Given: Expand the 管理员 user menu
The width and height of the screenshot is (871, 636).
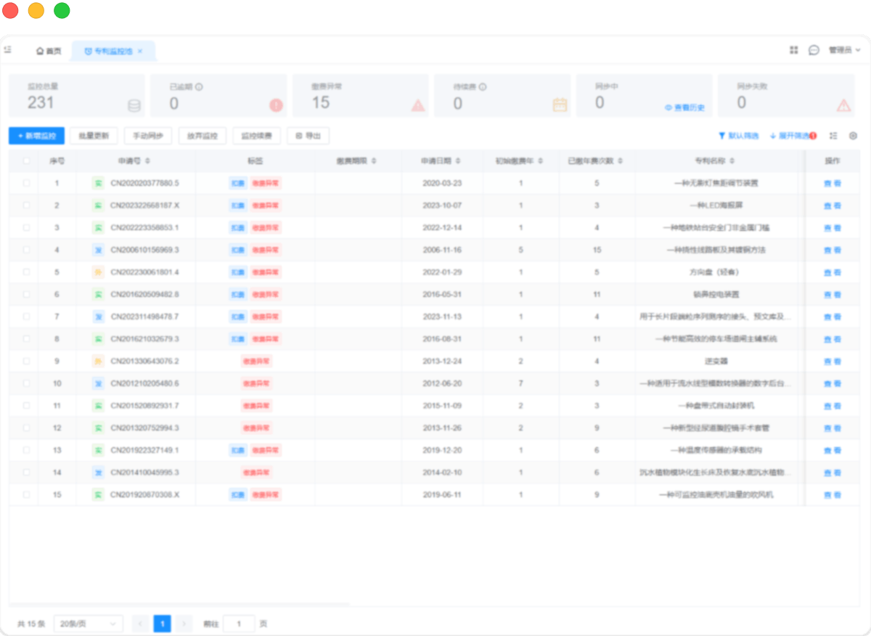Looking at the screenshot, I should [x=841, y=50].
